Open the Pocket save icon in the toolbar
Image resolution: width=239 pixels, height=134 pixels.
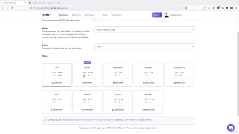pyautogui.click(x=205, y=8)
